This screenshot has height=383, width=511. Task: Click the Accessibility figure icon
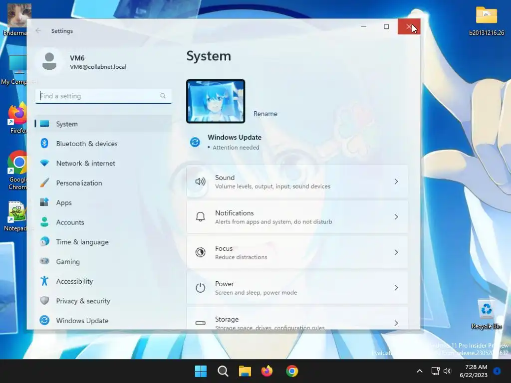click(44, 281)
